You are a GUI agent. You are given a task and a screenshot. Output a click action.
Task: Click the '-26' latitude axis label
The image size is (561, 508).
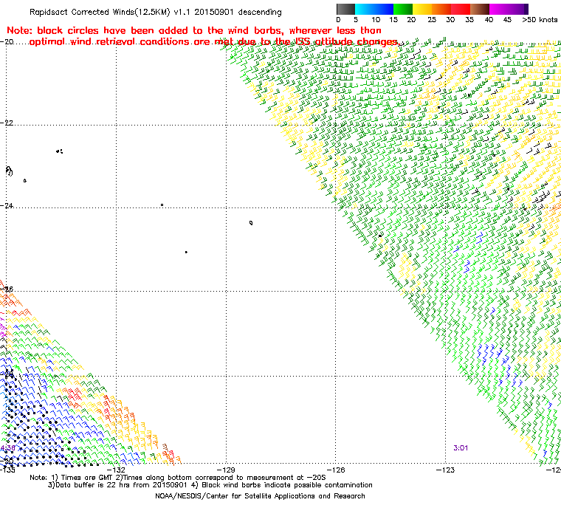pos(7,289)
